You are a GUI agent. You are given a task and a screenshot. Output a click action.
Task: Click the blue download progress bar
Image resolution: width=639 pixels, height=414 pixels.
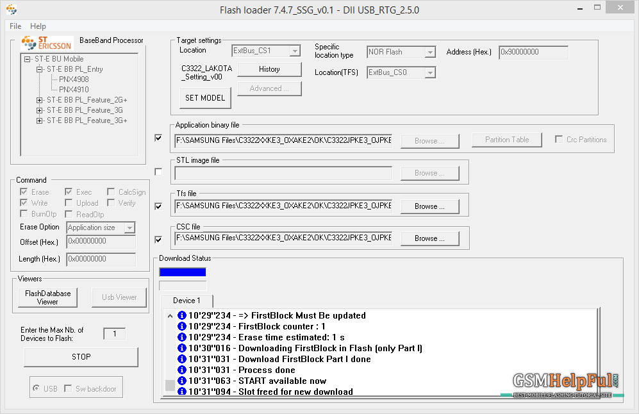[x=183, y=272]
